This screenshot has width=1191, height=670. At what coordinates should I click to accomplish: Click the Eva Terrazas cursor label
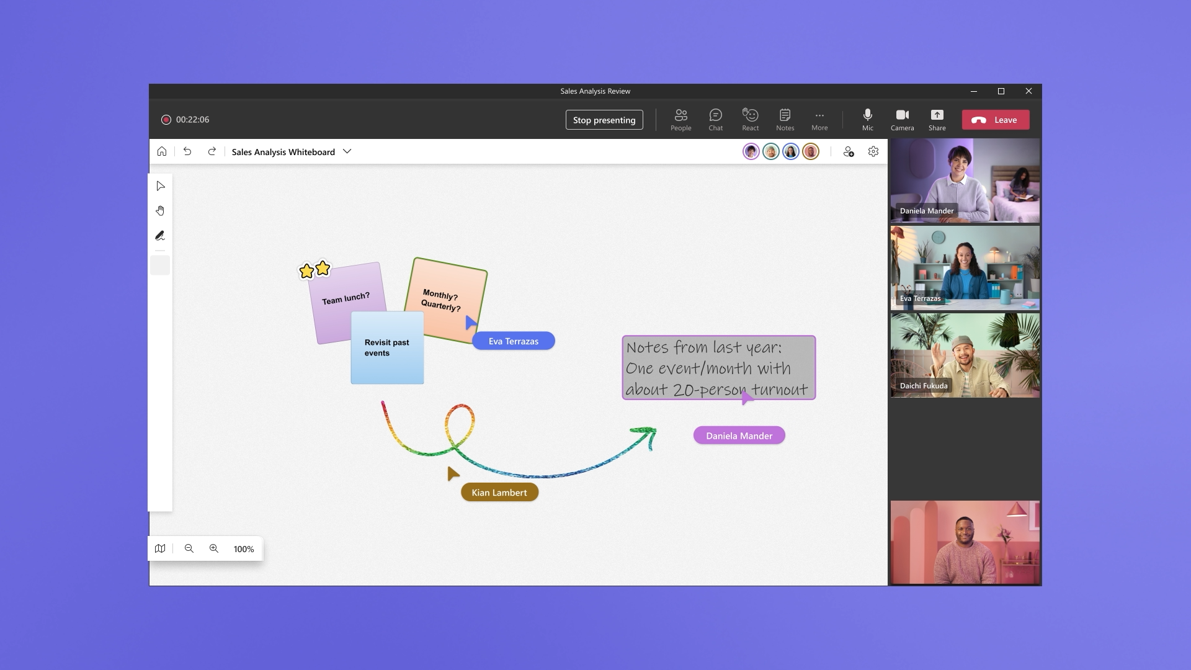tap(514, 341)
